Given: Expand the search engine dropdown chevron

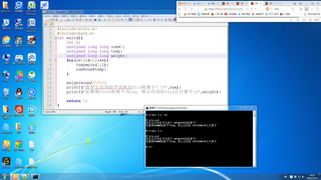Looking at the screenshot, I should [271, 9].
